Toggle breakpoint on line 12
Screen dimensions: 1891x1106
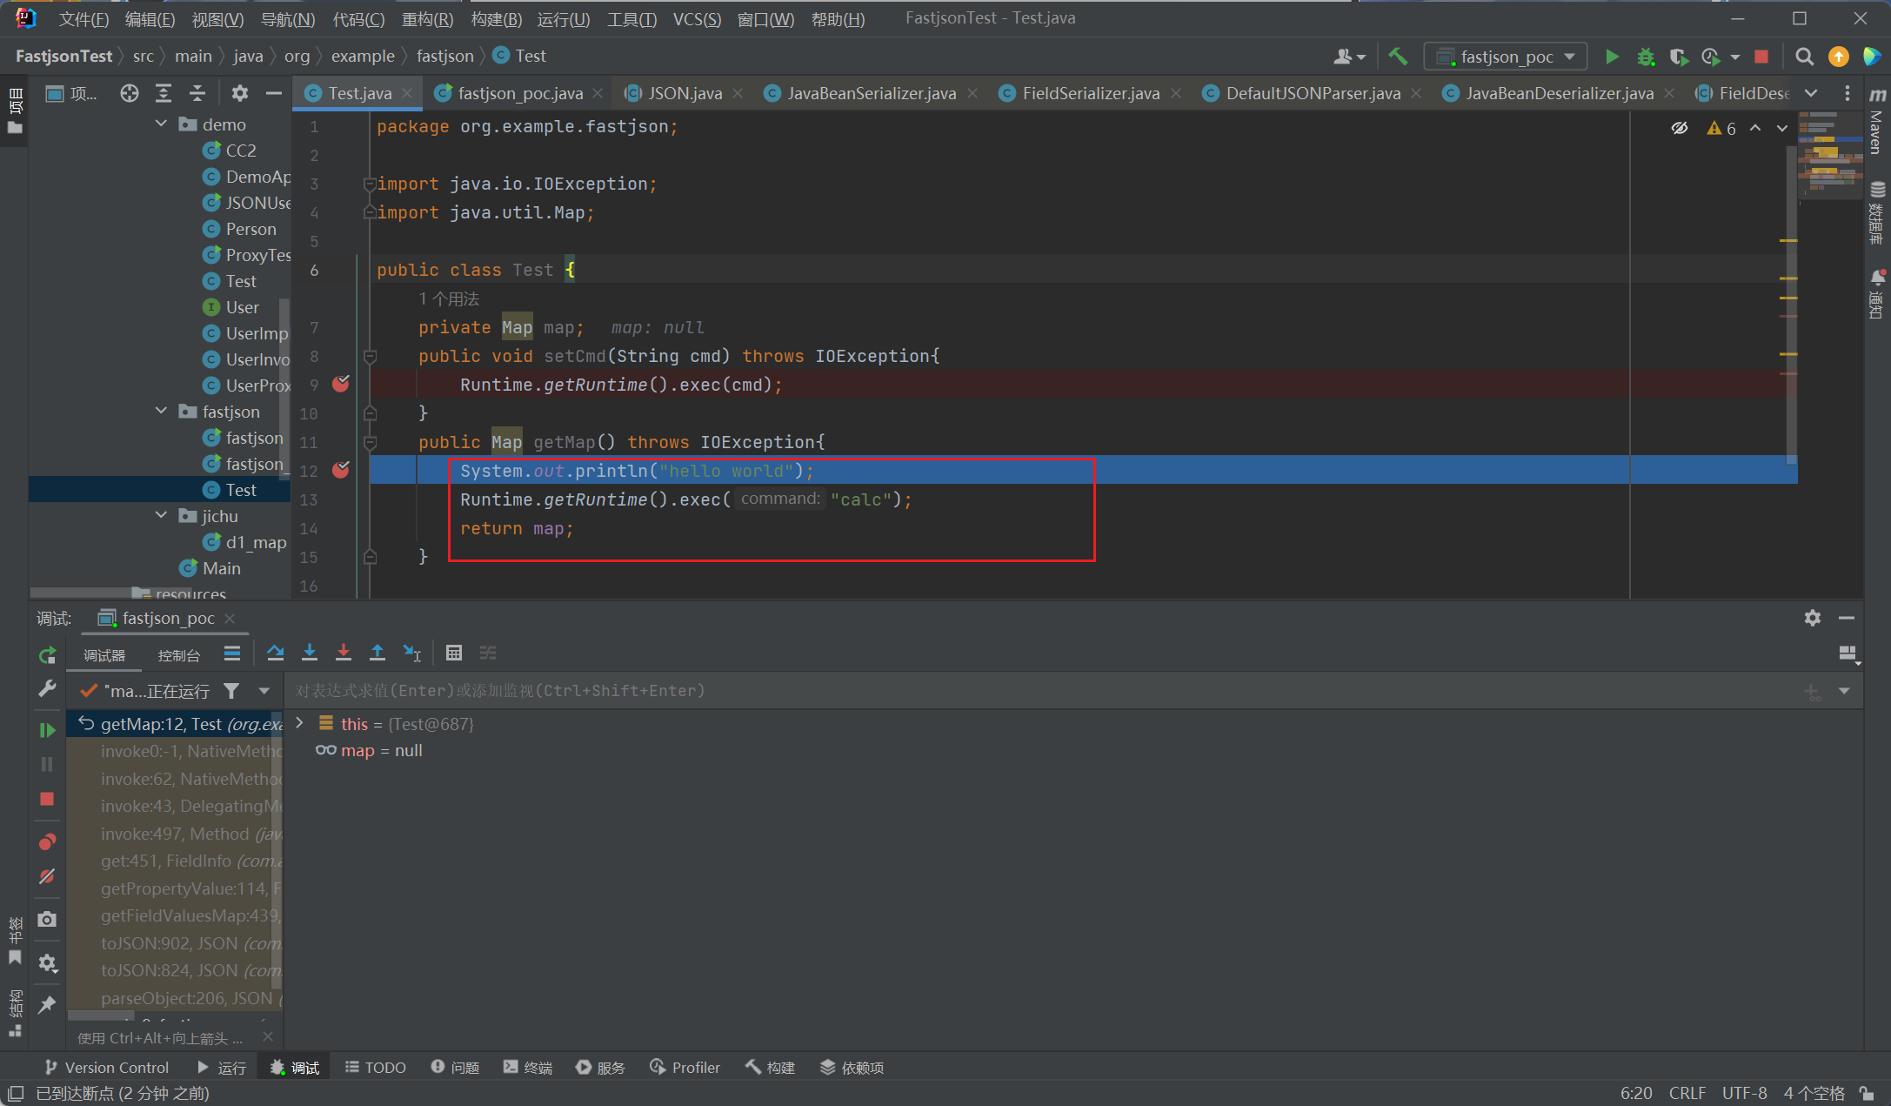(x=341, y=470)
